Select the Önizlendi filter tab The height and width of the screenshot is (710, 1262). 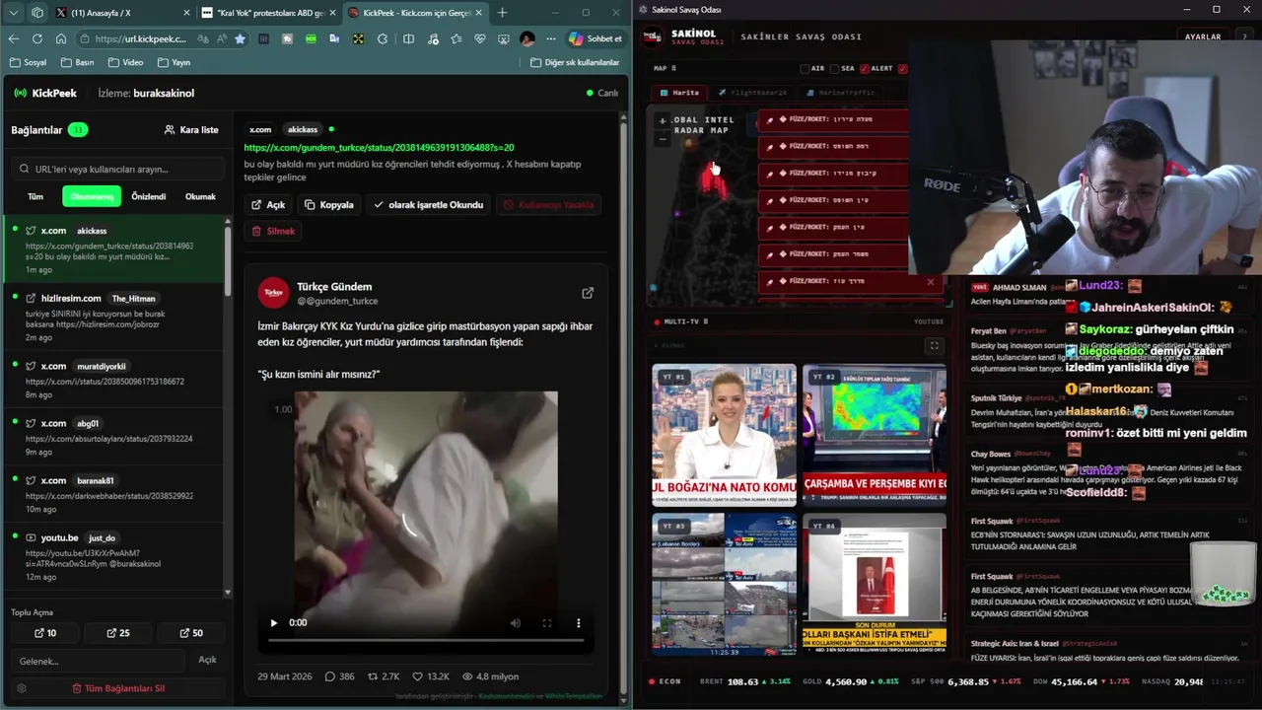(149, 196)
